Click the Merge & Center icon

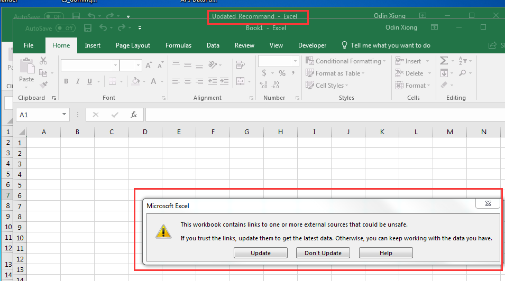tap(240, 81)
